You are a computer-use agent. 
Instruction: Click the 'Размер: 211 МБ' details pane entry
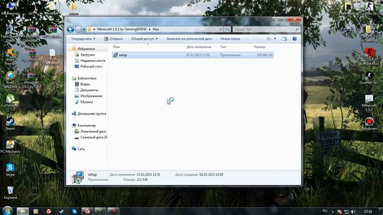[135, 180]
